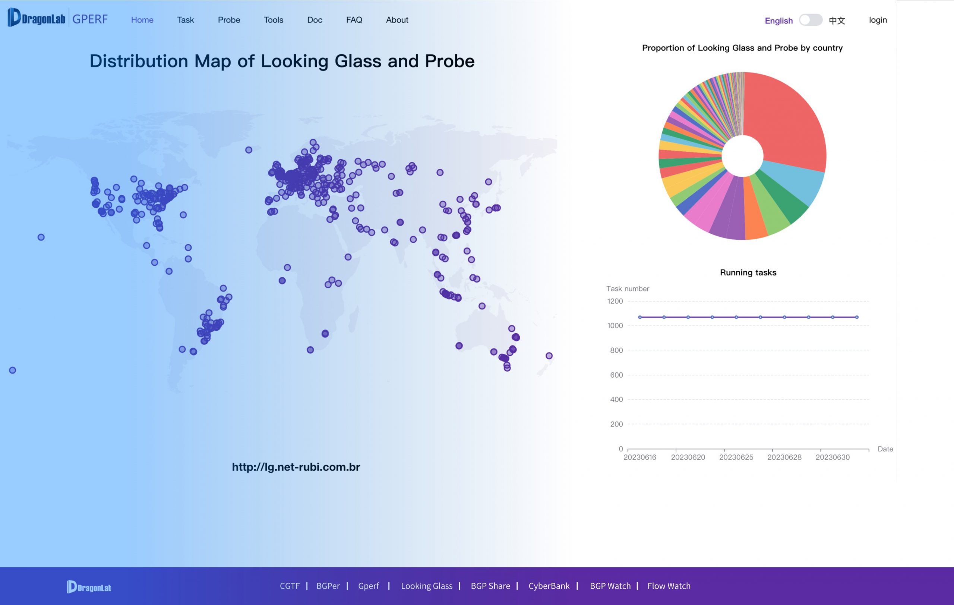This screenshot has width=954, height=605.
Task: Go to the Probe page
Action: tap(228, 20)
